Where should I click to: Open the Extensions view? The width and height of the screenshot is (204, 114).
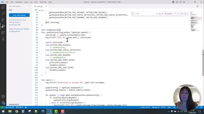pos(3,32)
